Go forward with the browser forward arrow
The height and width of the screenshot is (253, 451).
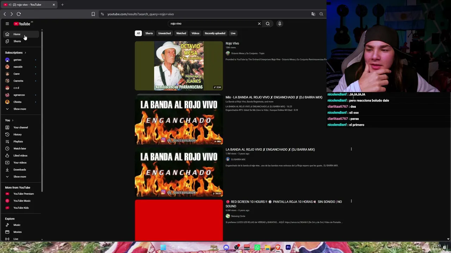click(x=12, y=14)
